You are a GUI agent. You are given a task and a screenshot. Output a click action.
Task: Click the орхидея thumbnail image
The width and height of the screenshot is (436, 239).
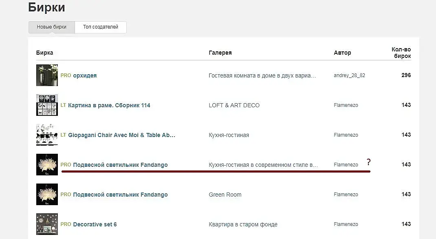coord(47,75)
